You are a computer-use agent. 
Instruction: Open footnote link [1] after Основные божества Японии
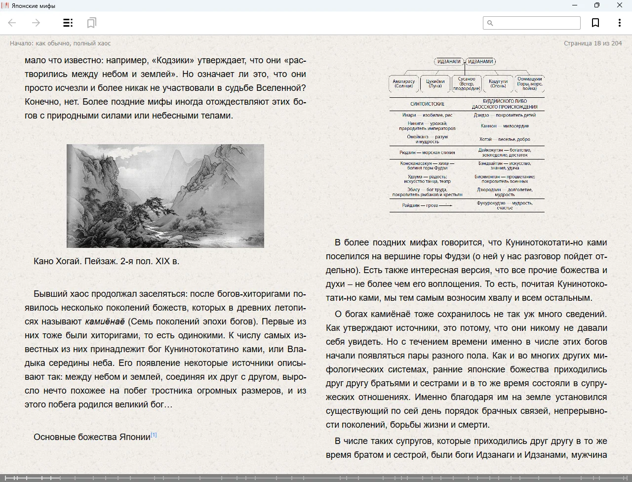tap(154, 435)
